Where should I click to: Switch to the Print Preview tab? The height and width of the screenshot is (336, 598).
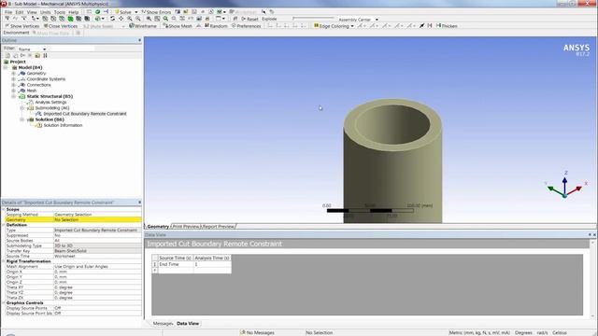[x=186, y=226]
